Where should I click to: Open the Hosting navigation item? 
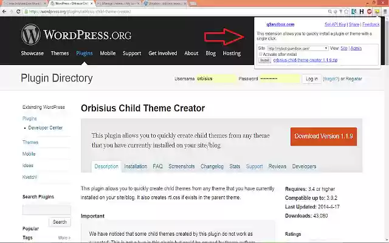pos(232,53)
